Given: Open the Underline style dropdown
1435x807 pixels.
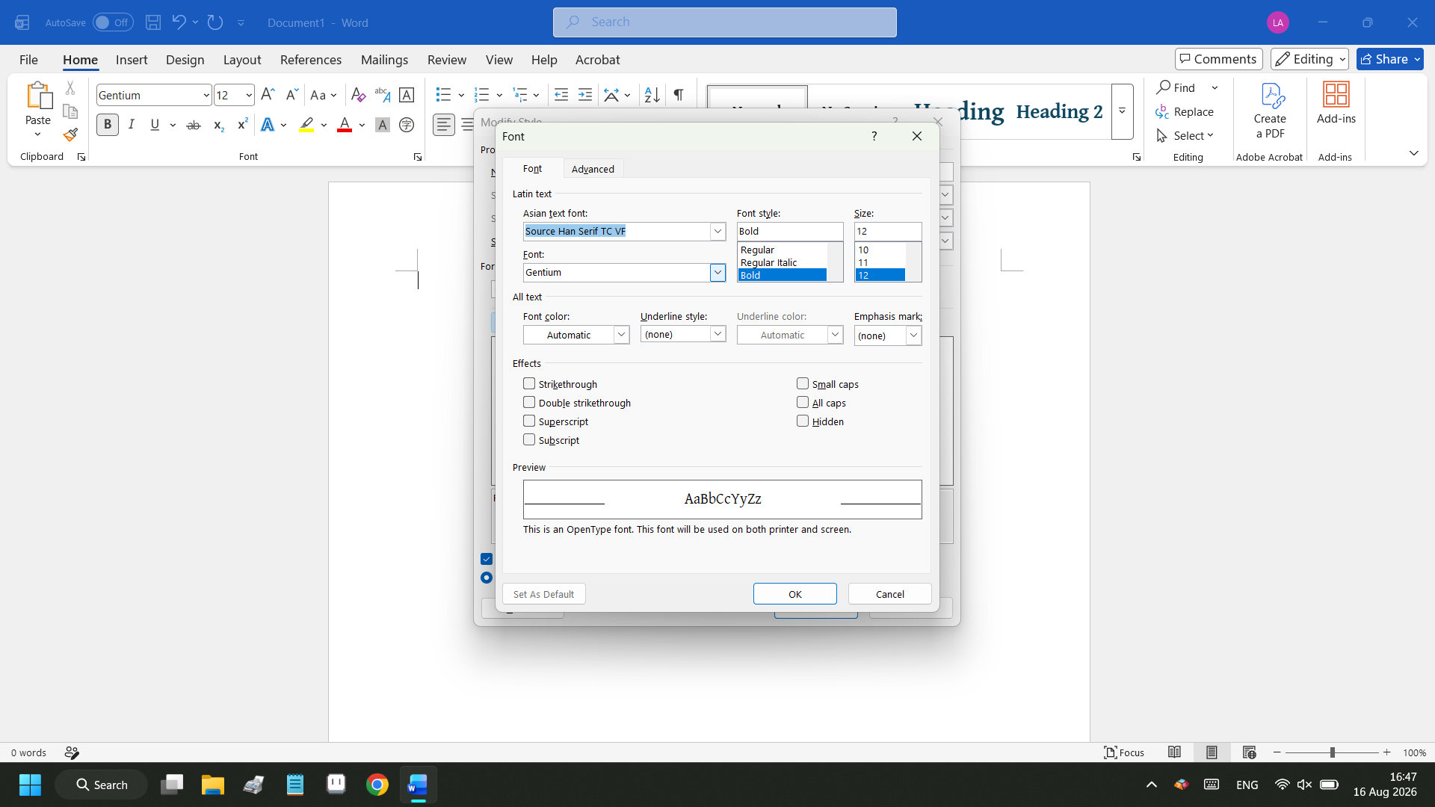Looking at the screenshot, I should [x=717, y=334].
